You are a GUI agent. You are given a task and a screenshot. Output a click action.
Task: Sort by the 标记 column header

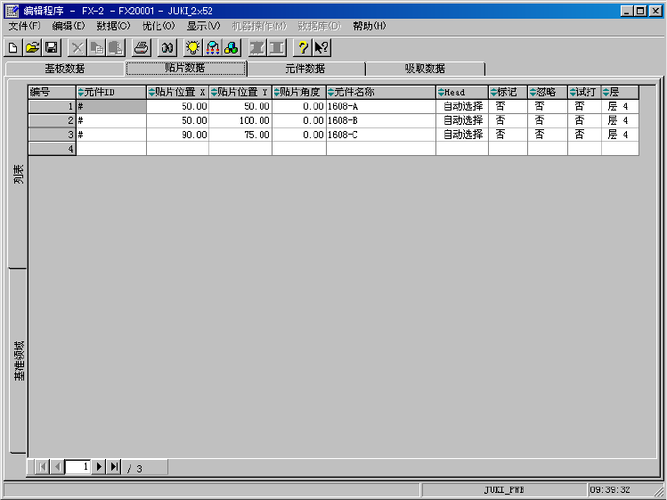pyautogui.click(x=508, y=92)
